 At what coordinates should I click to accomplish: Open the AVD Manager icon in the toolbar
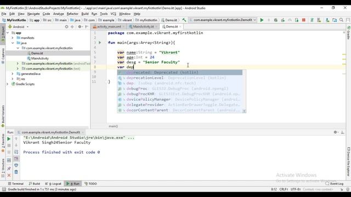(x=319, y=20)
